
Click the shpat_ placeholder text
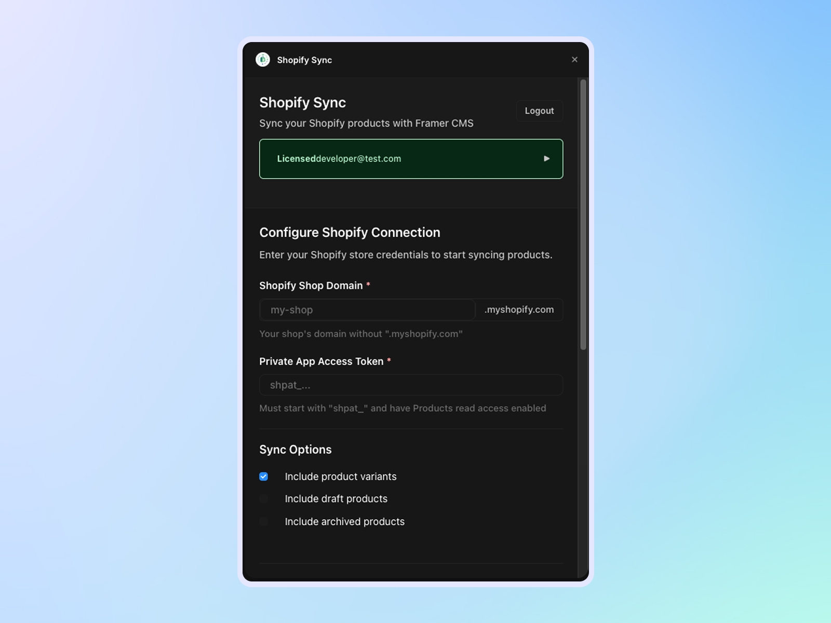290,385
